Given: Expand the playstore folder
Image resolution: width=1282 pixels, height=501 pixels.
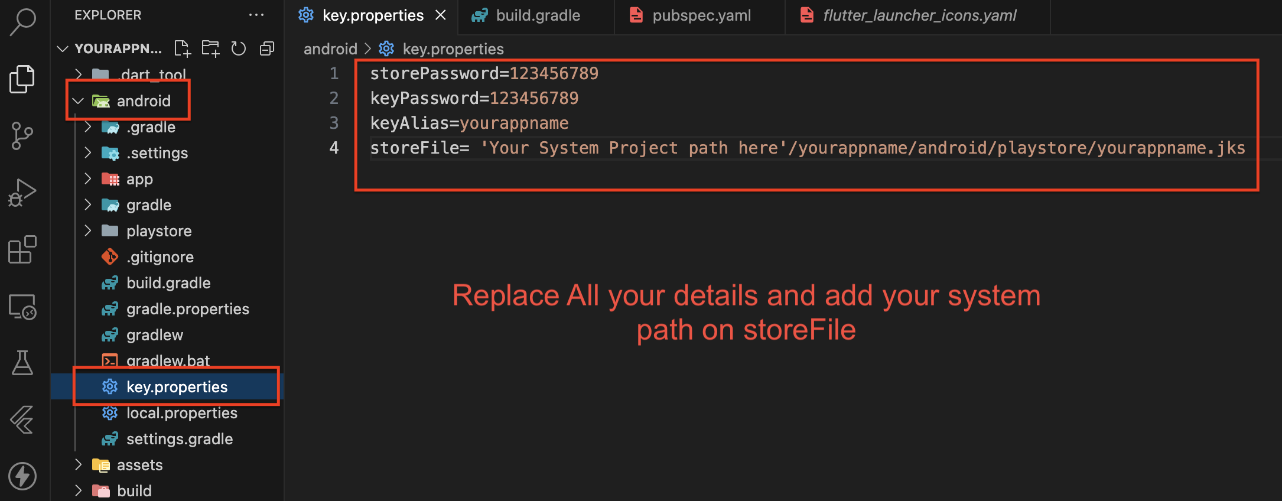Looking at the screenshot, I should [88, 231].
